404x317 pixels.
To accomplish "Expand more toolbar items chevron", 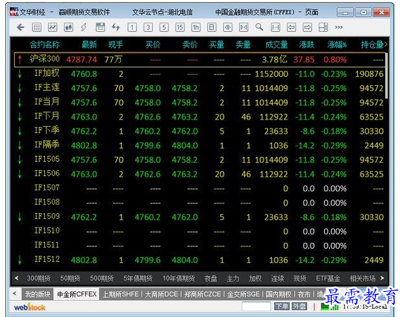I will [339, 27].
